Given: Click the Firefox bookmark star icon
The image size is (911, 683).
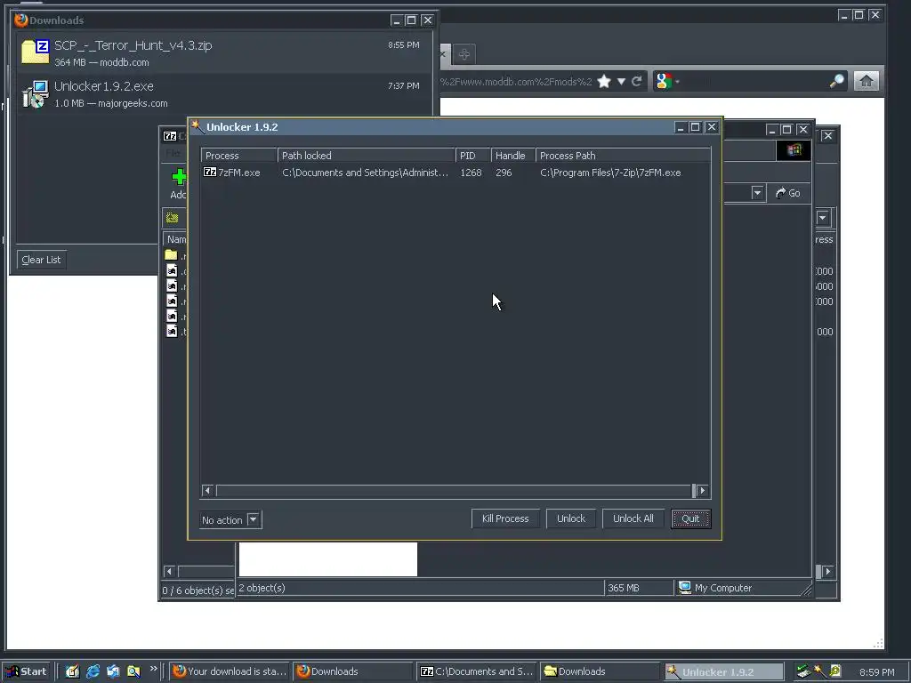Looking at the screenshot, I should 604,81.
